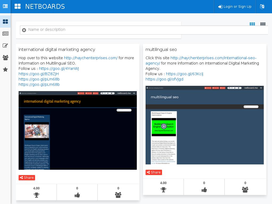
Task: Share the multilingual seo board
Action: 154,172
